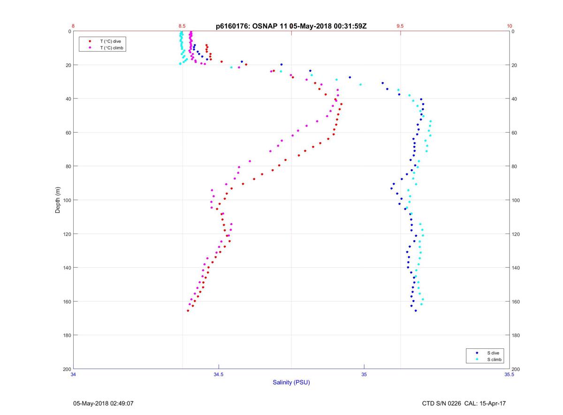Image resolution: width=563 pixels, height=415 pixels.
Task: Click the red '8.5' temperature tick label
Action: (182, 26)
